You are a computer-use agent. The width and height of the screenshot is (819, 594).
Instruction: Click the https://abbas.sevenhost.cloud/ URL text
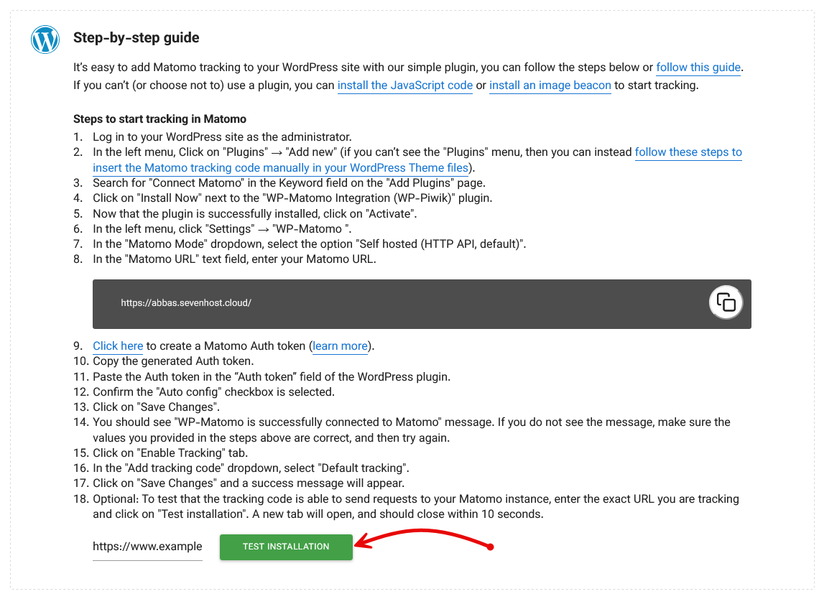pos(186,303)
